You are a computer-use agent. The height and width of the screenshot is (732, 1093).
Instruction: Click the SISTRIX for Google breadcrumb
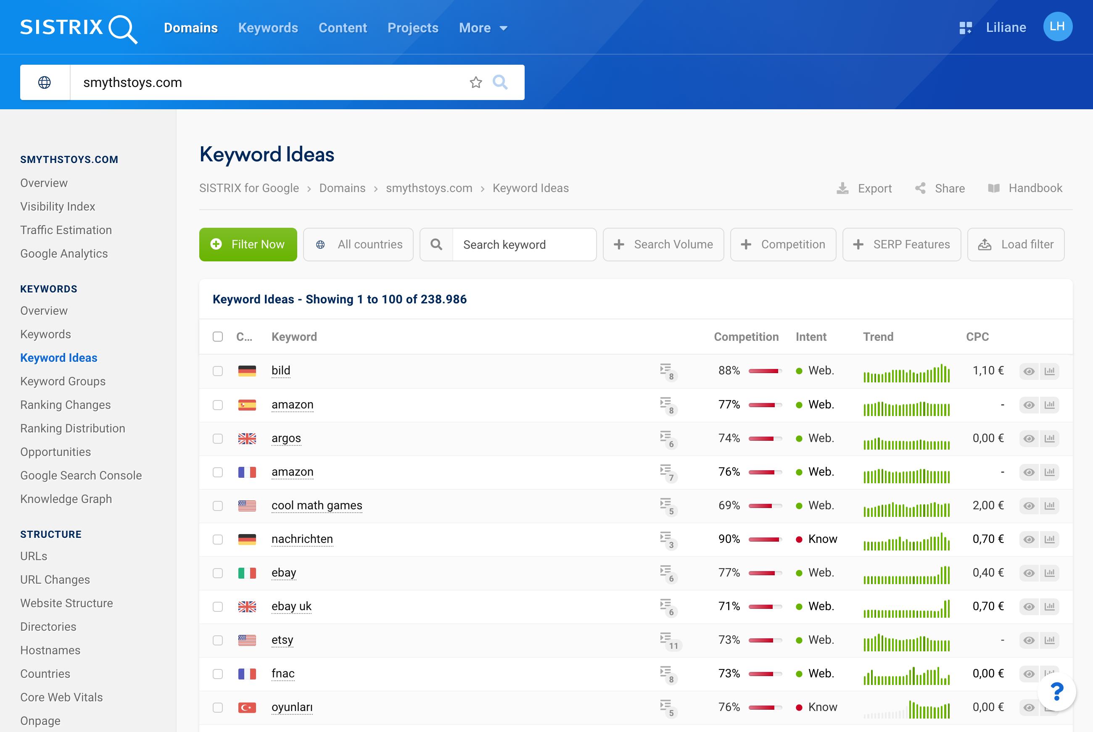(x=249, y=188)
